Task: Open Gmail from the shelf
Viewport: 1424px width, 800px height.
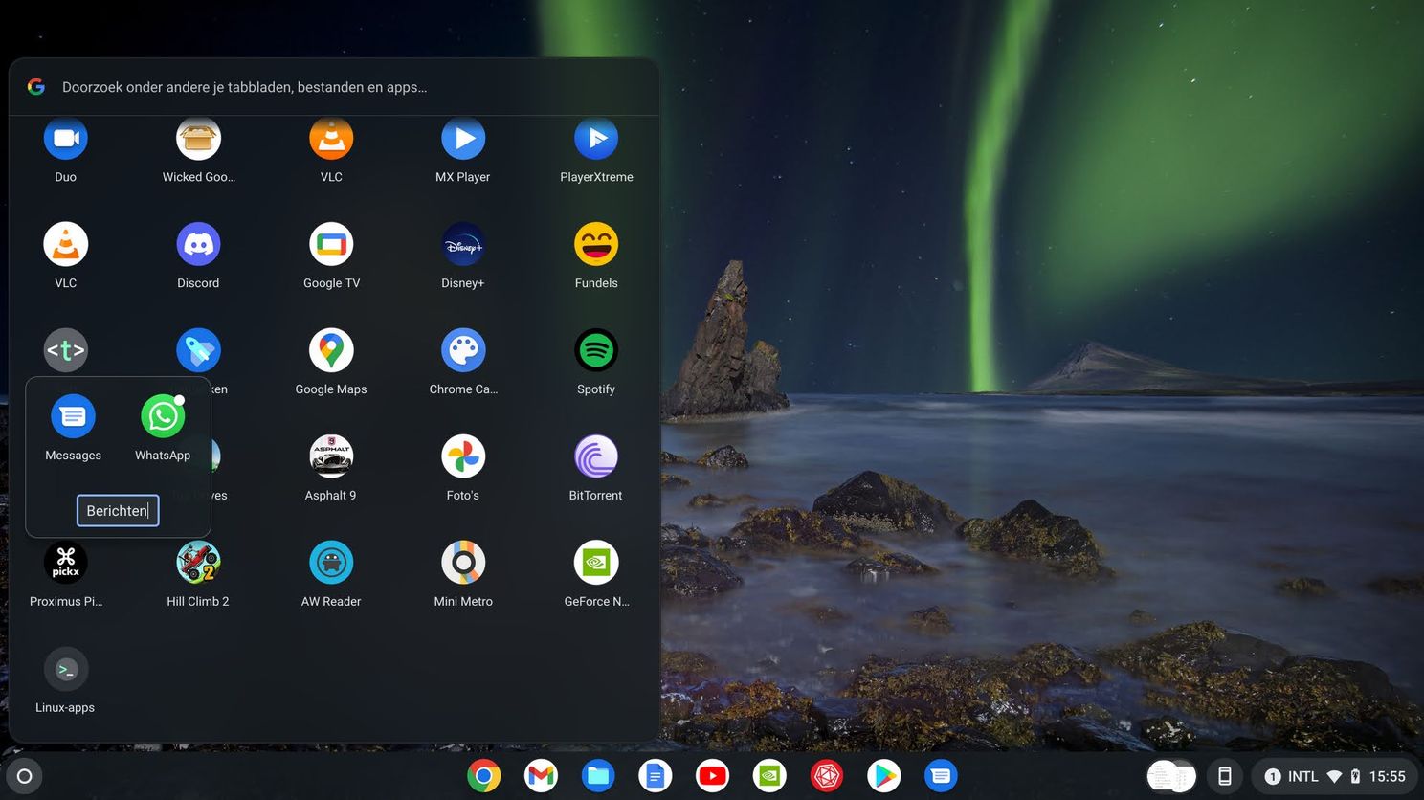Action: 541,776
